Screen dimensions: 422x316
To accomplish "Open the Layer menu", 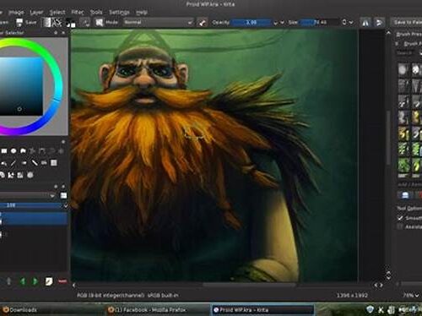I will coord(36,13).
